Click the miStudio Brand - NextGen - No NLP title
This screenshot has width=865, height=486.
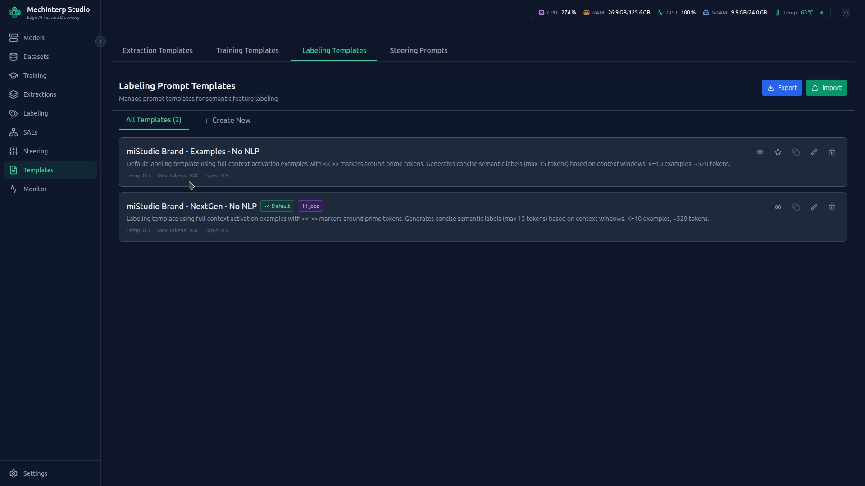click(x=191, y=206)
